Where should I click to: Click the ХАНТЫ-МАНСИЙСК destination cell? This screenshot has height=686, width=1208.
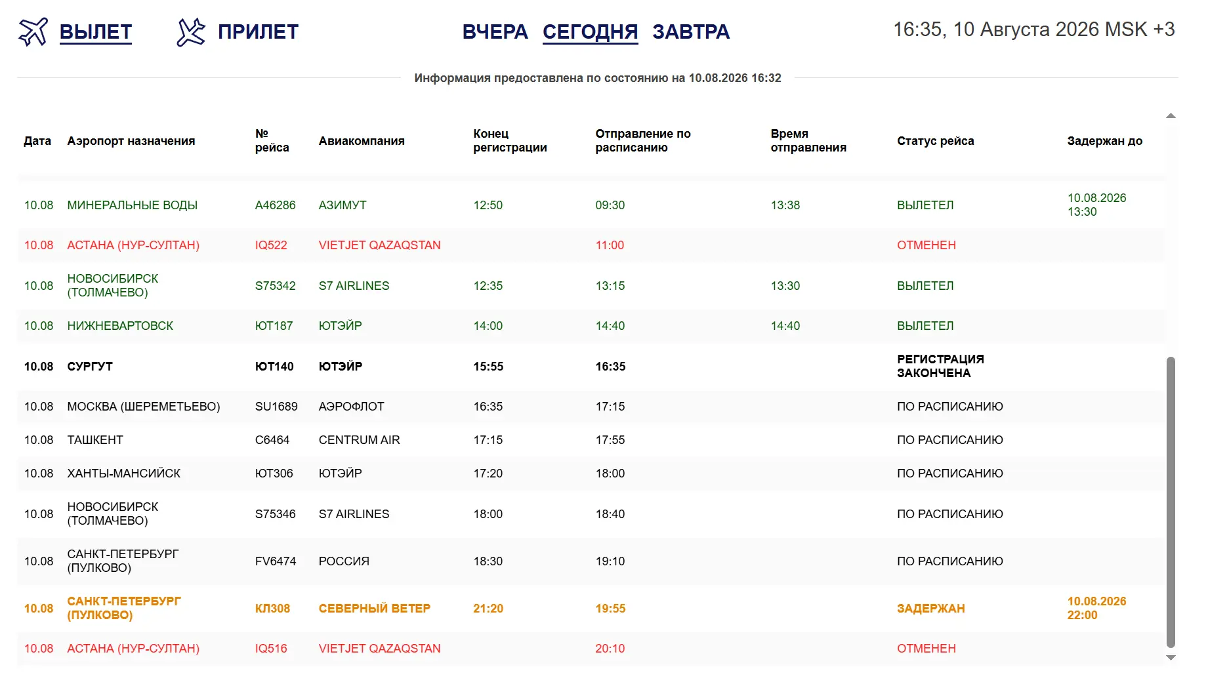(x=124, y=474)
